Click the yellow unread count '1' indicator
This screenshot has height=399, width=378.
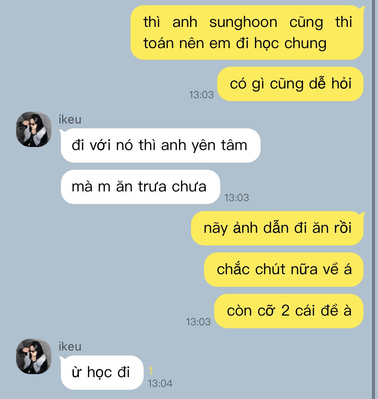[151, 371]
